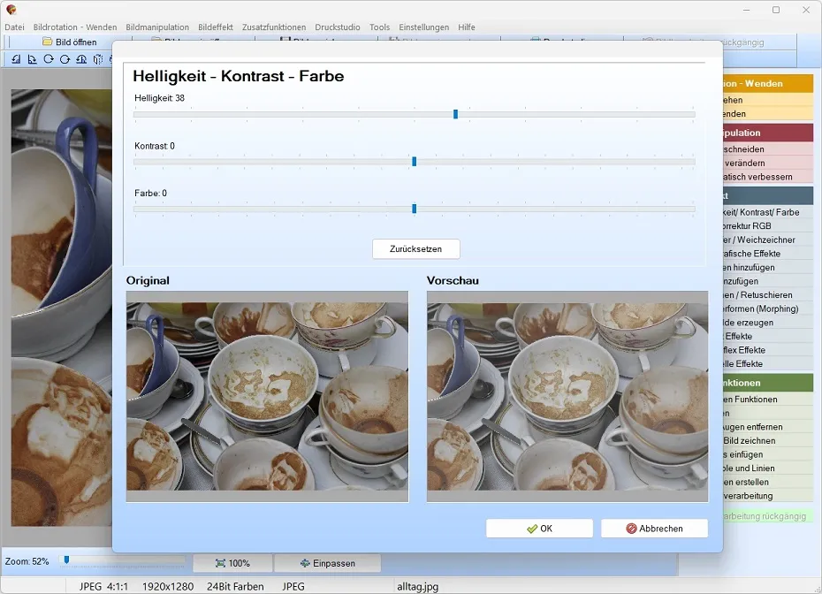Click the 'Zoom: 52%' label
Screen dimensions: 822x594
27,561
